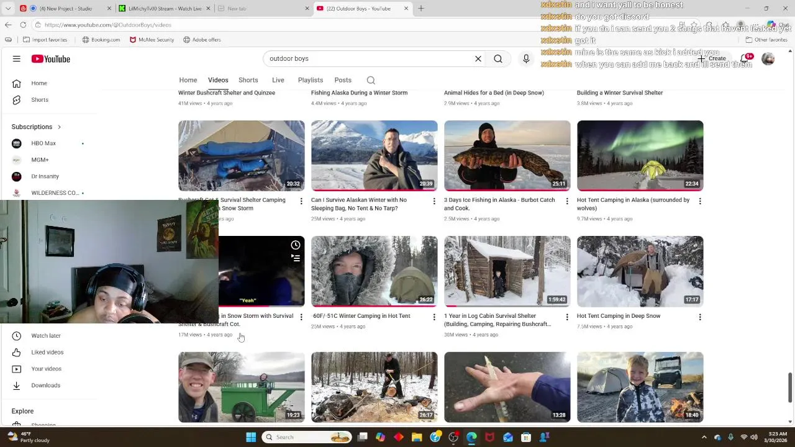Viewport: 795px width, 447px height.
Task: Open options for 'Hot Tent Camping in Alaska' video
Action: tap(700, 201)
